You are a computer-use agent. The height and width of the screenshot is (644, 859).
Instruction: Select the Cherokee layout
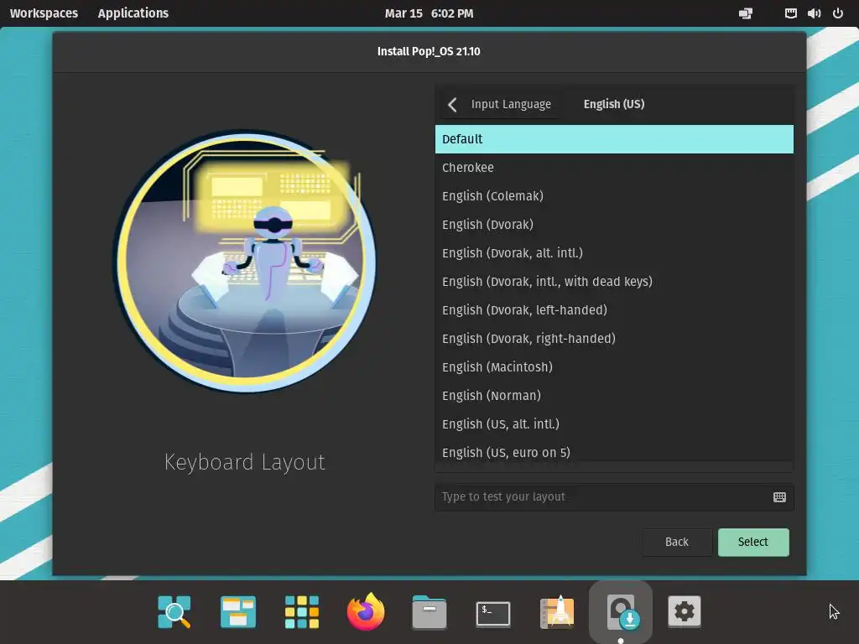614,168
